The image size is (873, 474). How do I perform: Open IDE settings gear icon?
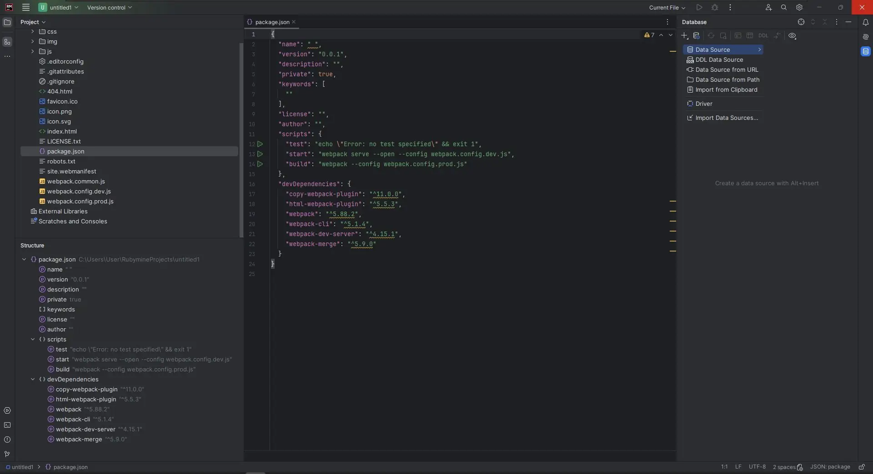point(799,8)
